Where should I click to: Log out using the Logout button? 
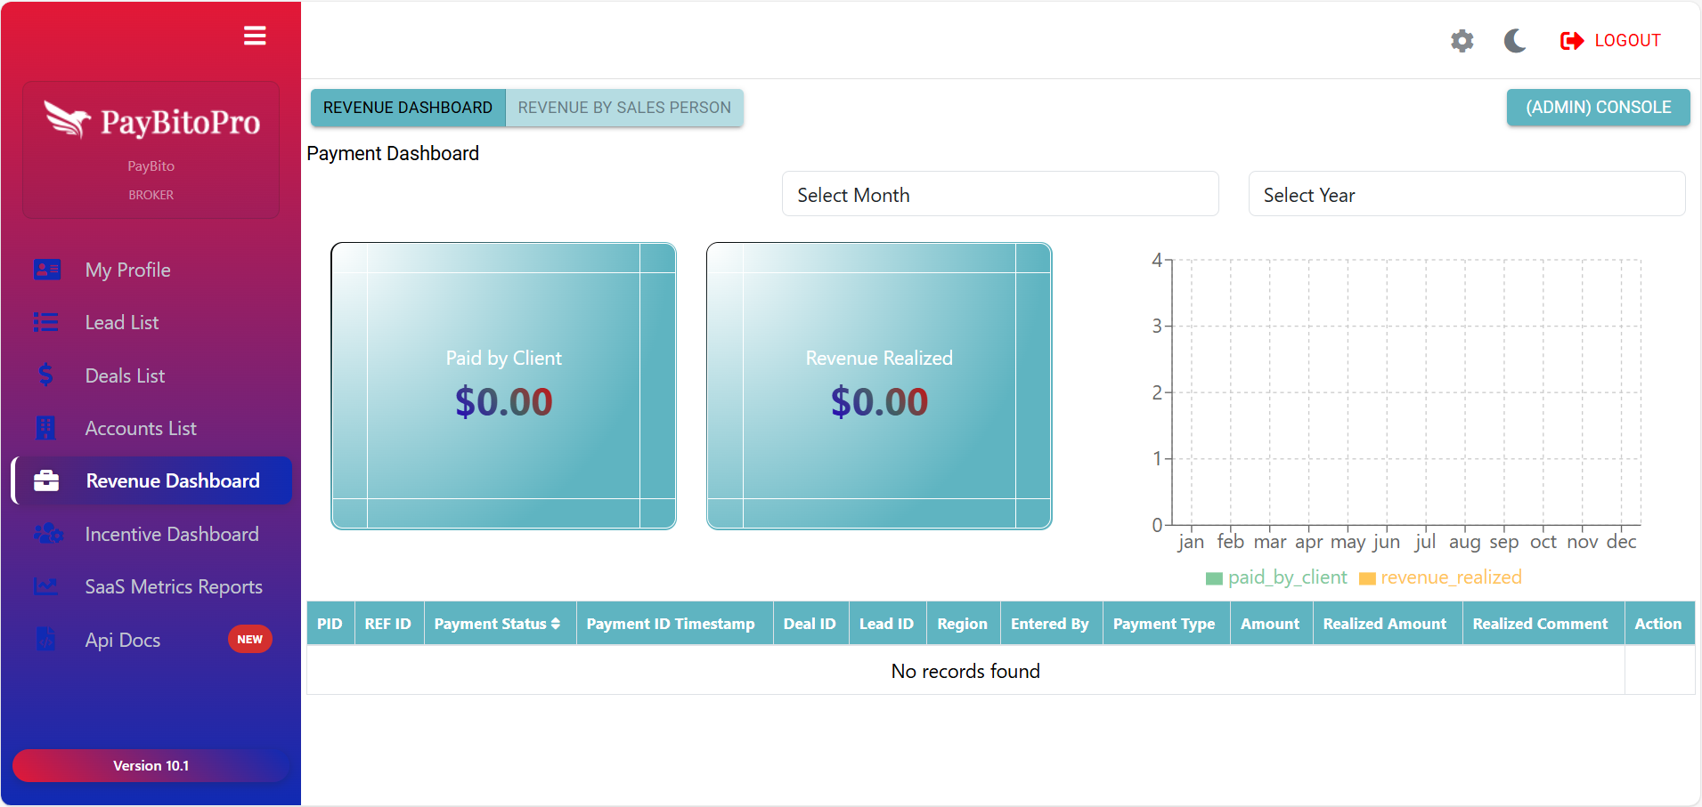point(1611,41)
